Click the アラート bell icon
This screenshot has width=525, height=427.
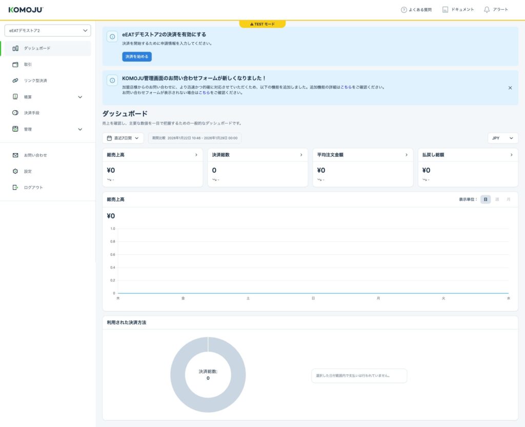click(487, 10)
